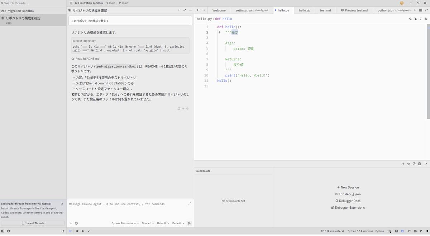The width and height of the screenshot is (430, 236).
Task: Start a New Session in debugger
Action: (348, 187)
